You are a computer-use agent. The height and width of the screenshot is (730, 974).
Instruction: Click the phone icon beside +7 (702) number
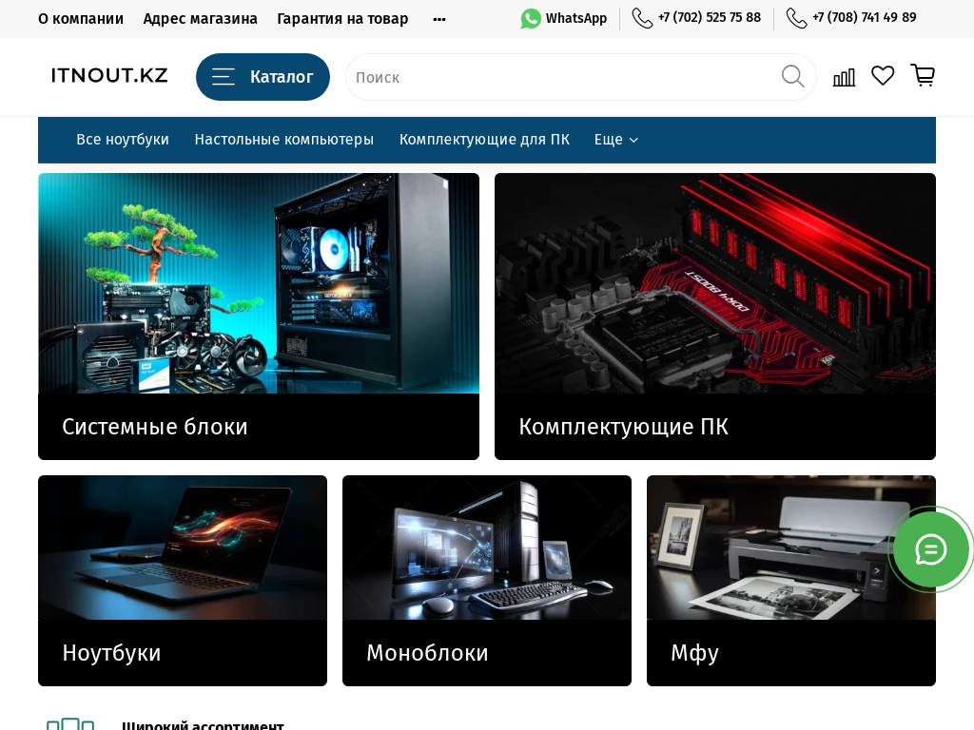642,19
